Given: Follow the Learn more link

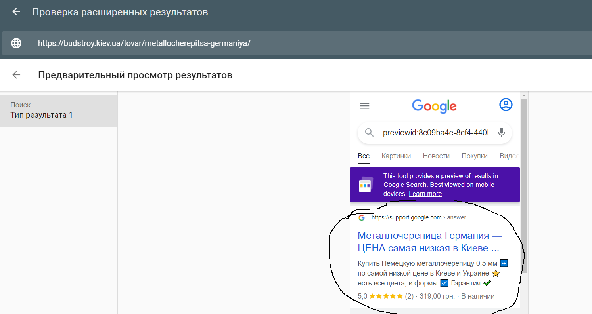Looking at the screenshot, I should coord(425,194).
